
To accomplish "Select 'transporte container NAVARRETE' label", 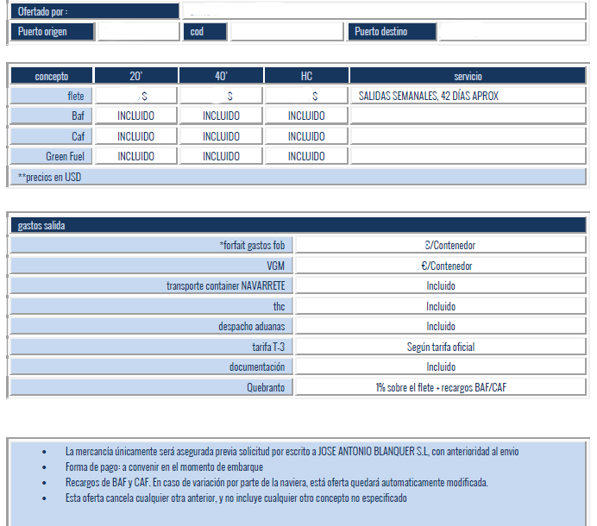I will tap(152, 285).
